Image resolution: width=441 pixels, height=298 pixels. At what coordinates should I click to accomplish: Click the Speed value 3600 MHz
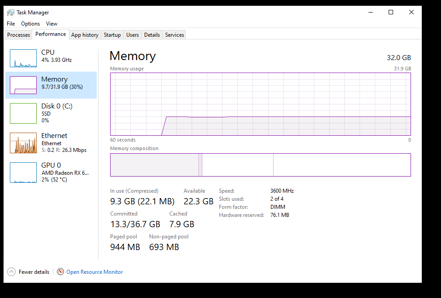pyautogui.click(x=282, y=191)
